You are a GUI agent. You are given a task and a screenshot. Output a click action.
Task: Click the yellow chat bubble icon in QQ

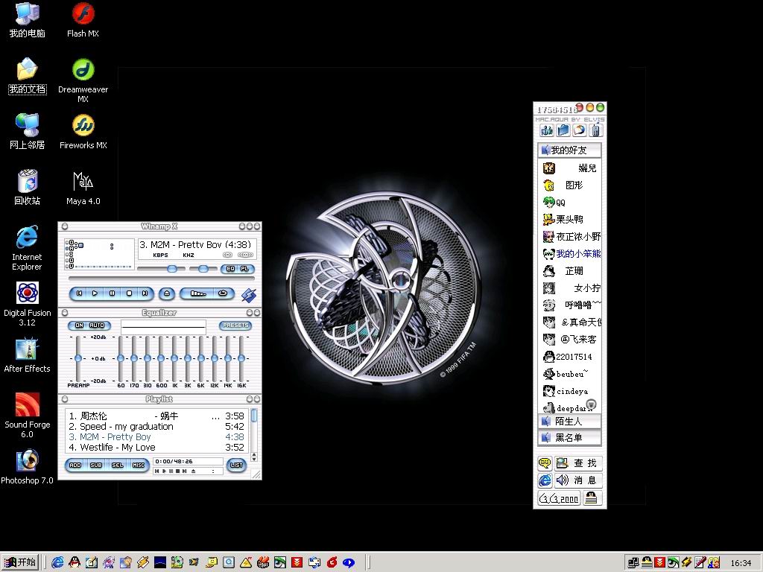point(545,463)
